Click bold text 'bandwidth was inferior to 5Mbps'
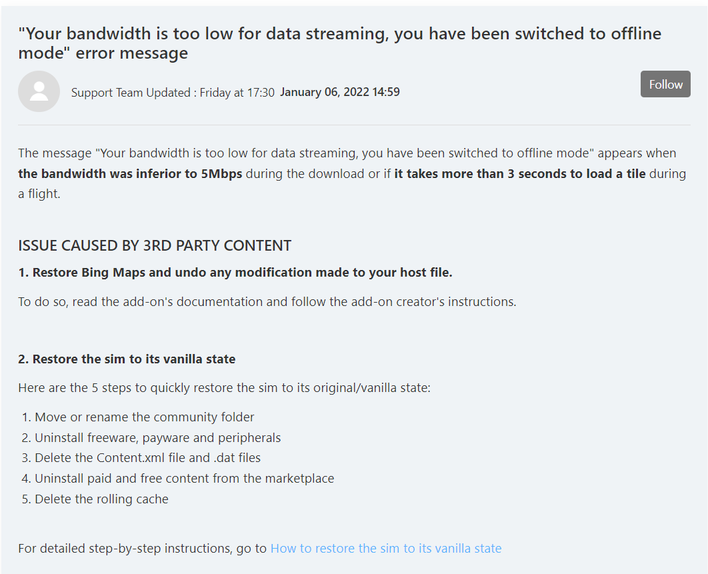The image size is (708, 574). (130, 174)
